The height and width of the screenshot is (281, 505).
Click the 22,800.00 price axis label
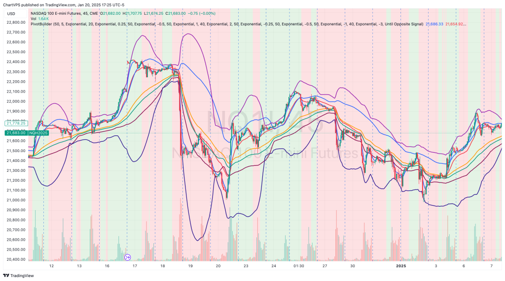coord(15,22)
